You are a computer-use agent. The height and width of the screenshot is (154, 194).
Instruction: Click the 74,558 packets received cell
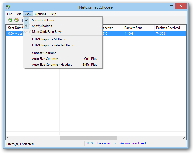click(x=170, y=34)
